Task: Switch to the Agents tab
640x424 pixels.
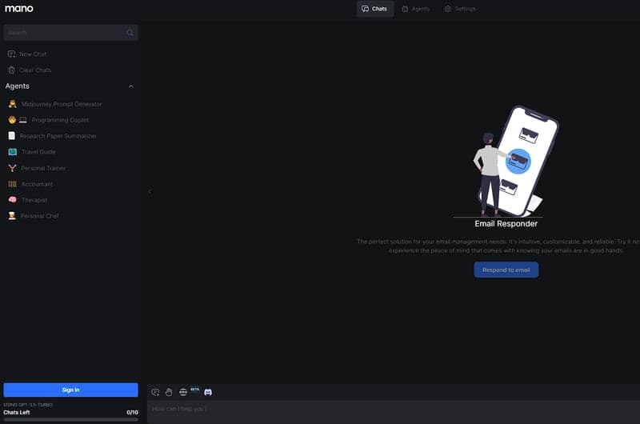Action: (x=415, y=9)
